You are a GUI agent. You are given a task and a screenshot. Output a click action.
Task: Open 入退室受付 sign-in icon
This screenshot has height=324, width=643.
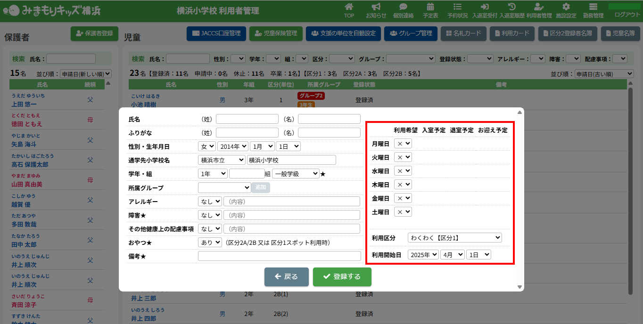click(x=485, y=7)
